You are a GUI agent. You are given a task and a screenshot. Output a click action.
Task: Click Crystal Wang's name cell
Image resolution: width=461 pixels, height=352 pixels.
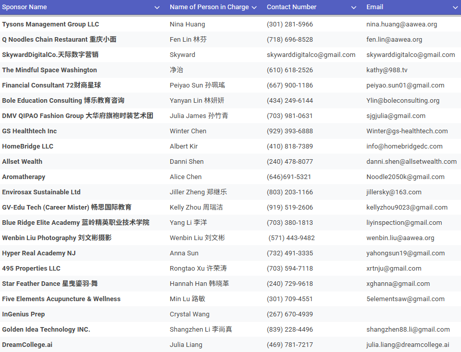coord(190,314)
